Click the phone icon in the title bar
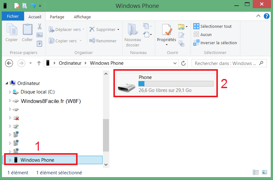273x180 pixels. click(5, 6)
